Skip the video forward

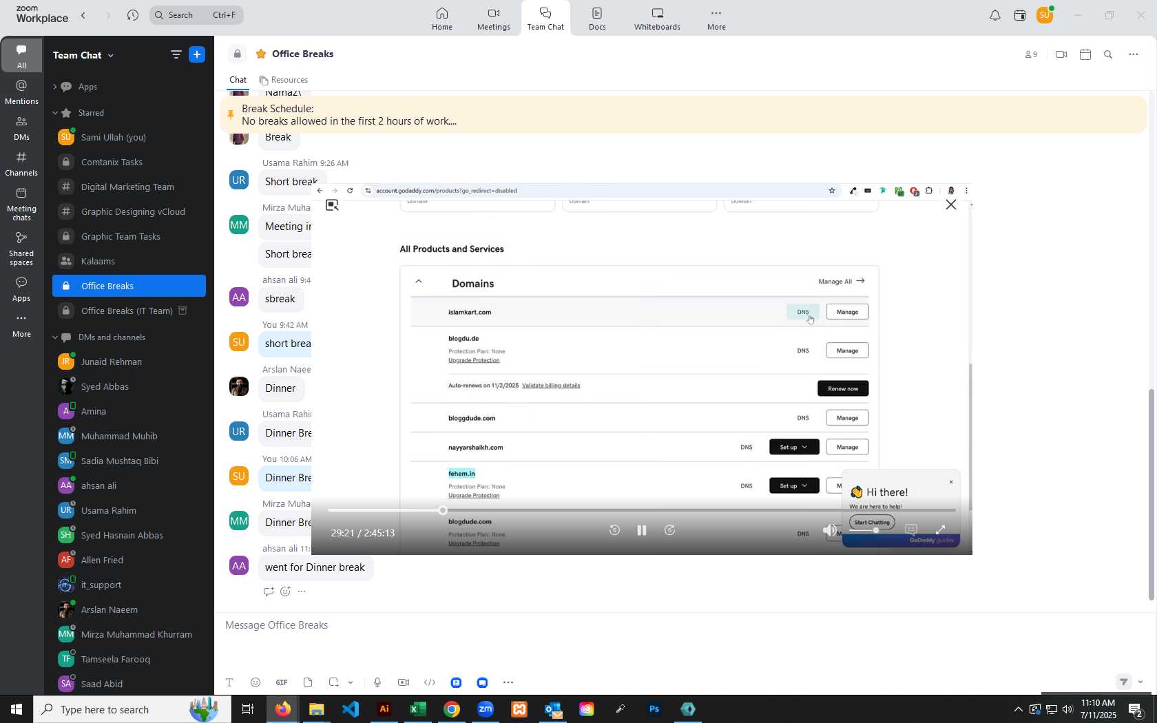point(669,530)
